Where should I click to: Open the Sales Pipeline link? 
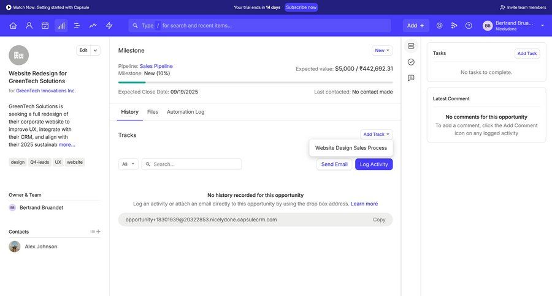[156, 66]
